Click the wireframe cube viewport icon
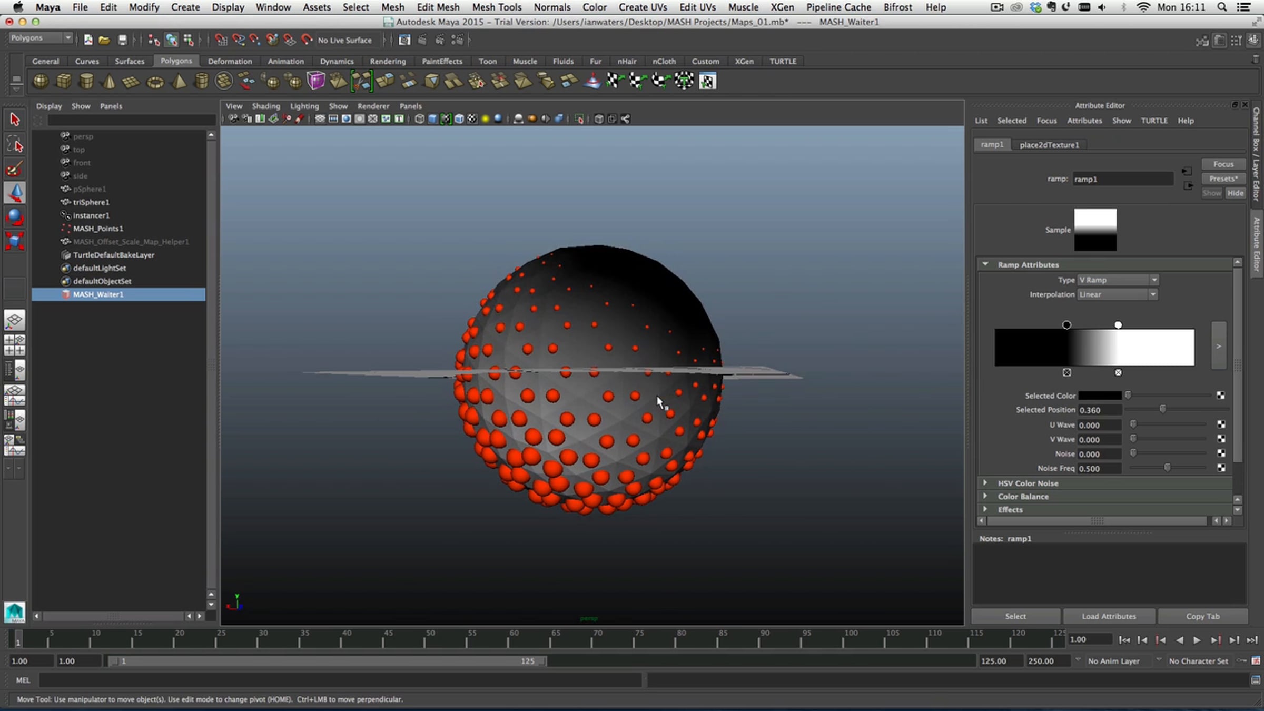Screen dimensions: 1264x711 [419, 119]
